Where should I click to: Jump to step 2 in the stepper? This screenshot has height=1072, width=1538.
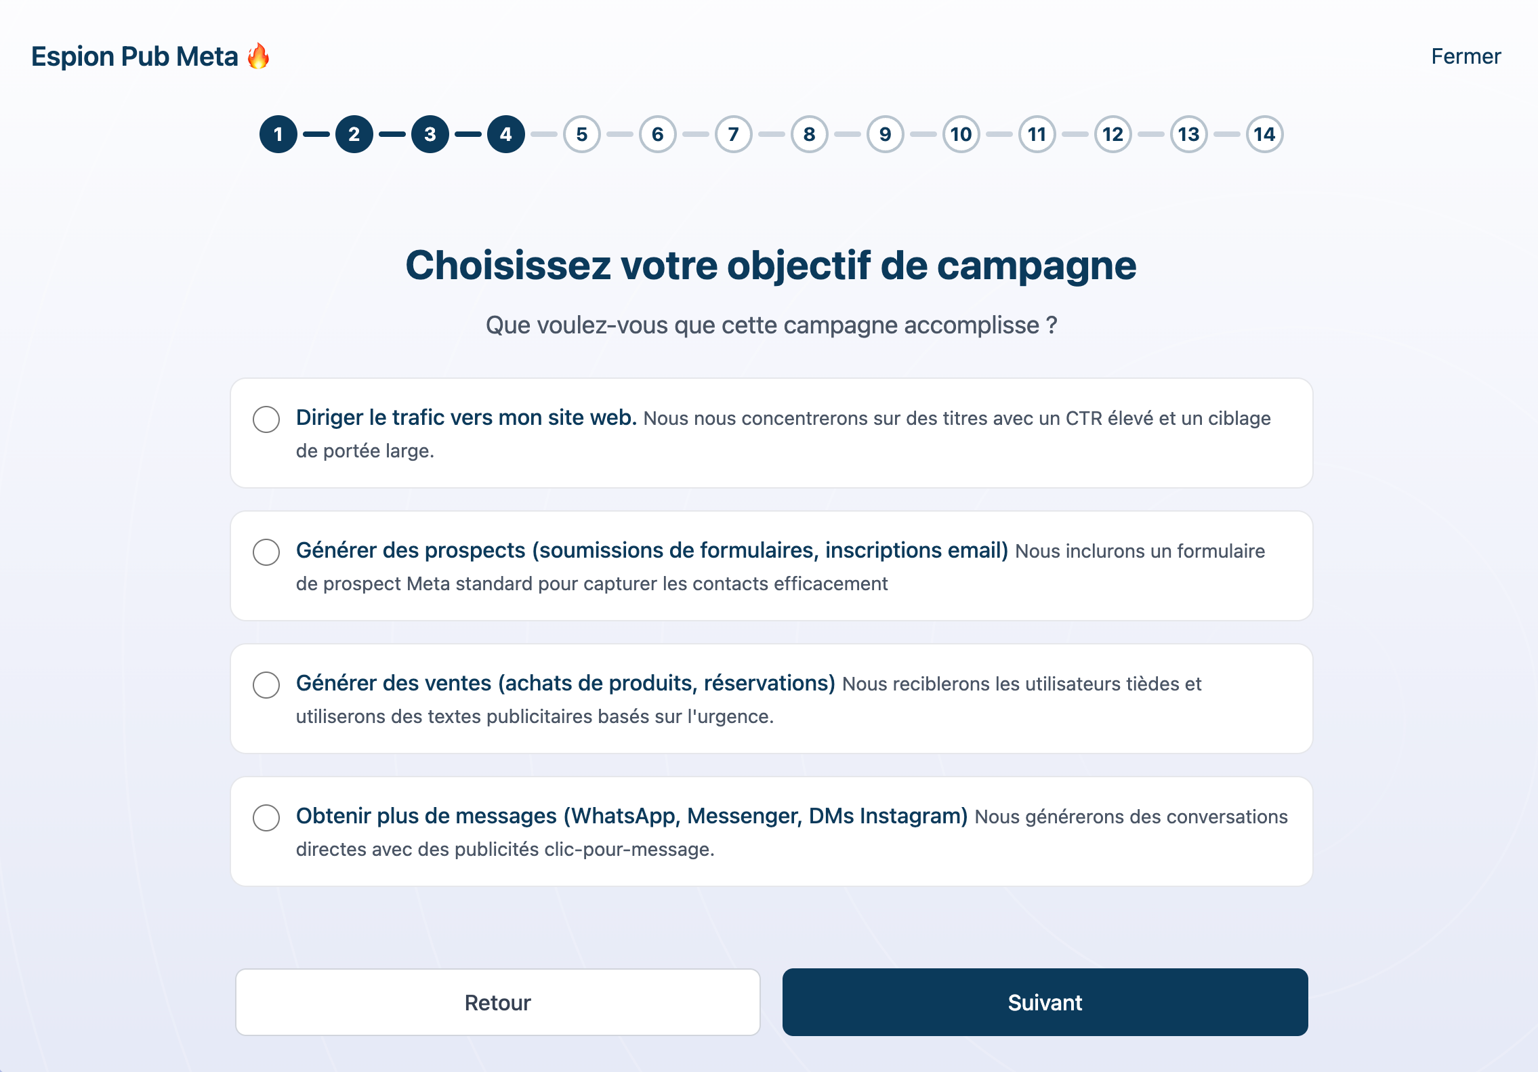pyautogui.click(x=354, y=134)
